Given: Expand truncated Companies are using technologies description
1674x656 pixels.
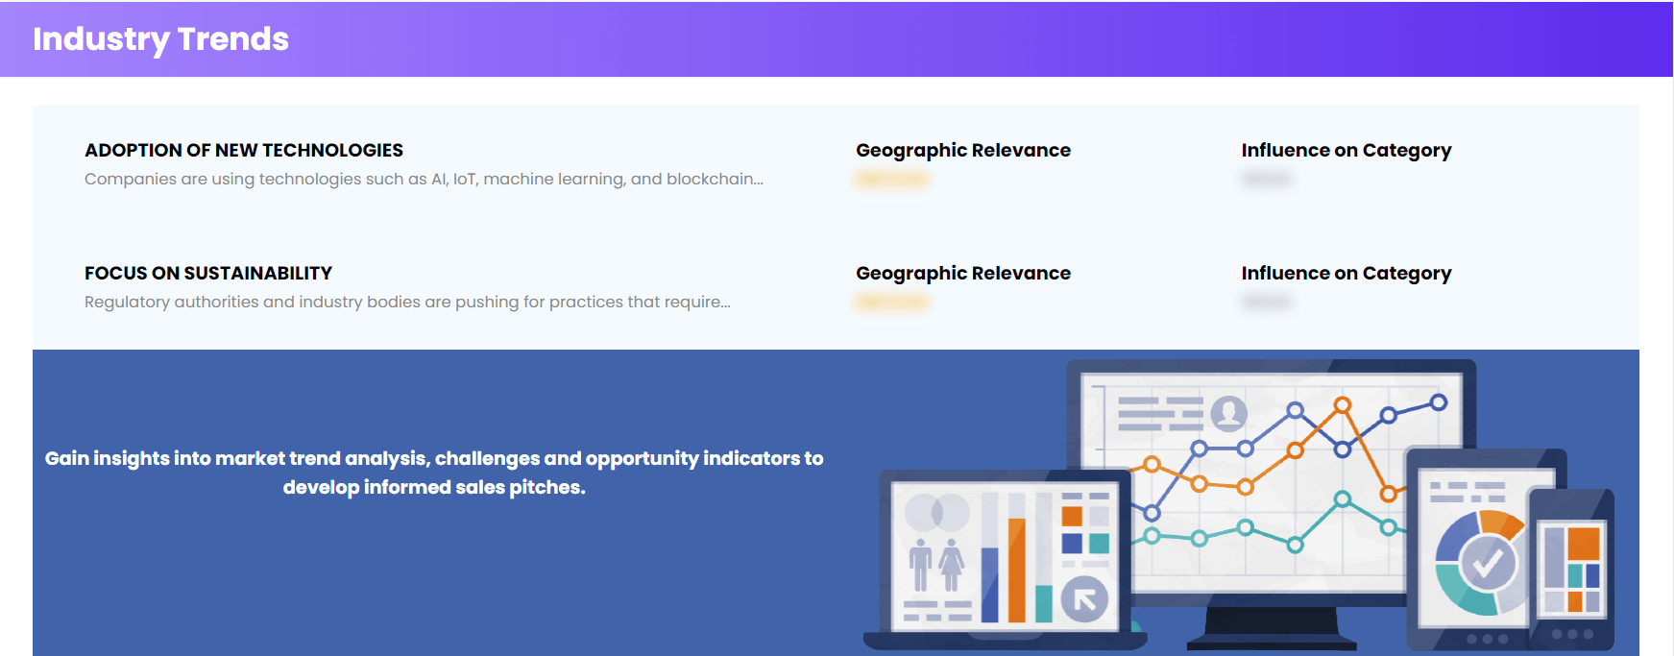Looking at the screenshot, I should point(424,180).
